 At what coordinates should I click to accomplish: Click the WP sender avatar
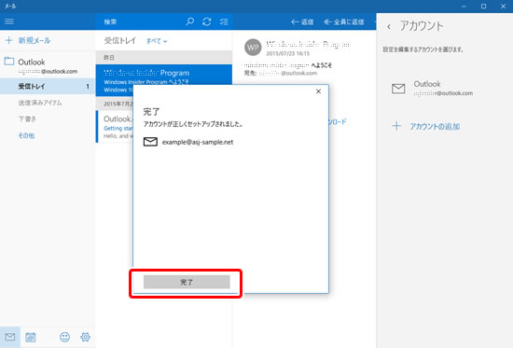(x=253, y=48)
